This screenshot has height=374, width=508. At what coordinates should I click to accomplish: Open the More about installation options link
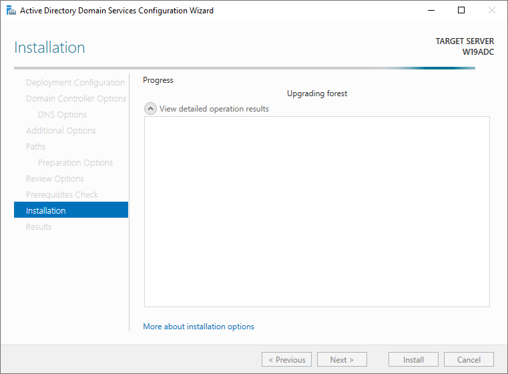[x=199, y=327]
